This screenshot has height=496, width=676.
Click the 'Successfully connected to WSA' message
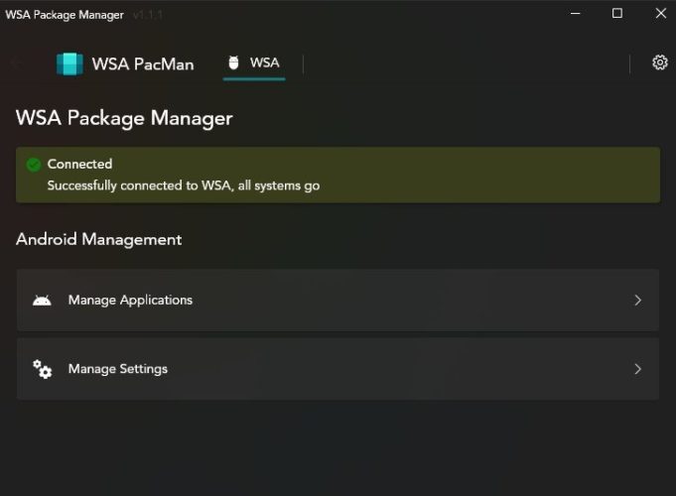[x=184, y=186]
